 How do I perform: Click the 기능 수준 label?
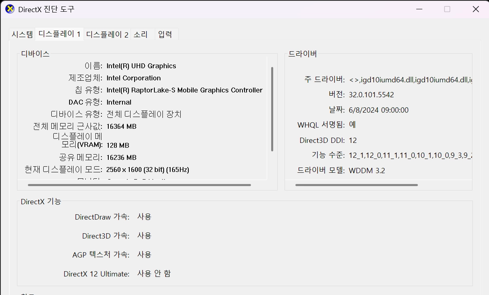pos(328,155)
